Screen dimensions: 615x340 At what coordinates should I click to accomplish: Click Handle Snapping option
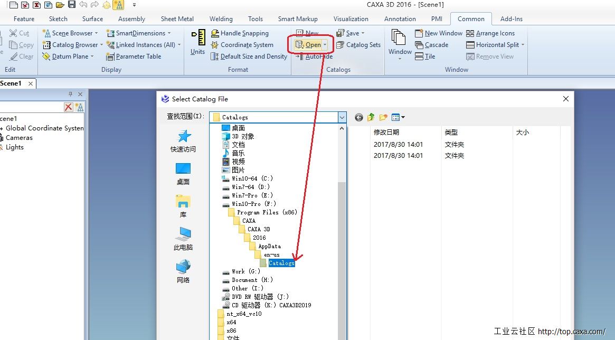pos(240,33)
